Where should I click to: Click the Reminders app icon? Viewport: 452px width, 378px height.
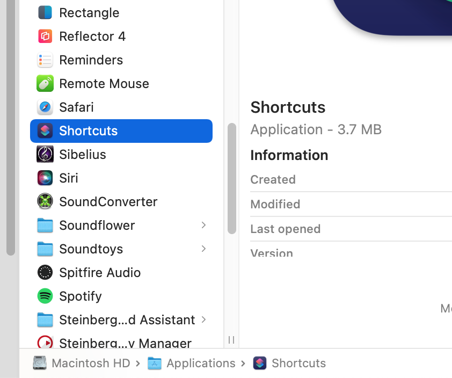45,60
